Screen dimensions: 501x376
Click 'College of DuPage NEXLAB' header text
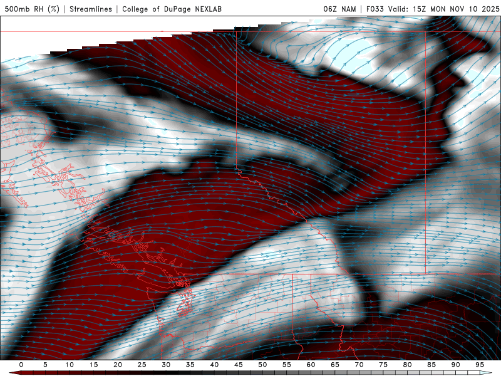[x=172, y=9]
